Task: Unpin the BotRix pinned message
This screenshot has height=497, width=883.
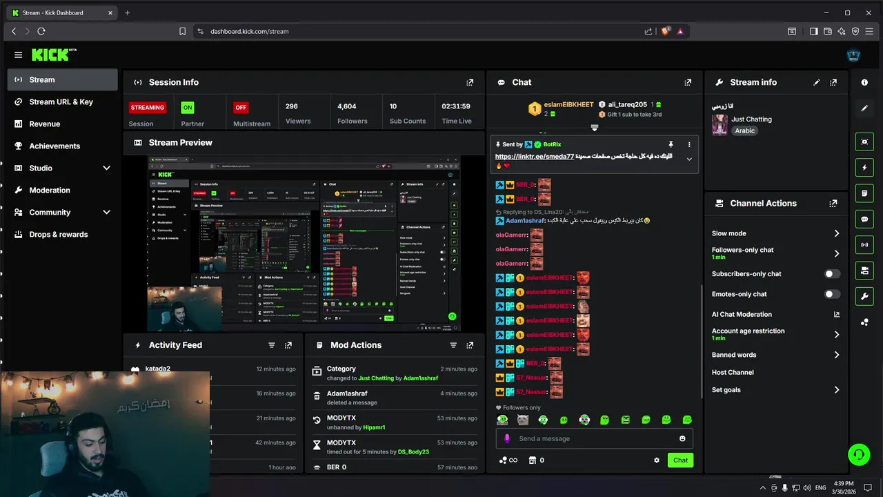Action: click(671, 144)
